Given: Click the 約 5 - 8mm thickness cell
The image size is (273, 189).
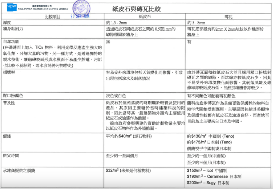Looking at the screenshot, I should 196,23.
